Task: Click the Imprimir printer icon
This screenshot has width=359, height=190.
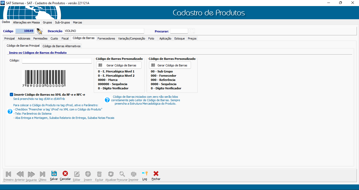Action: tap(134, 174)
